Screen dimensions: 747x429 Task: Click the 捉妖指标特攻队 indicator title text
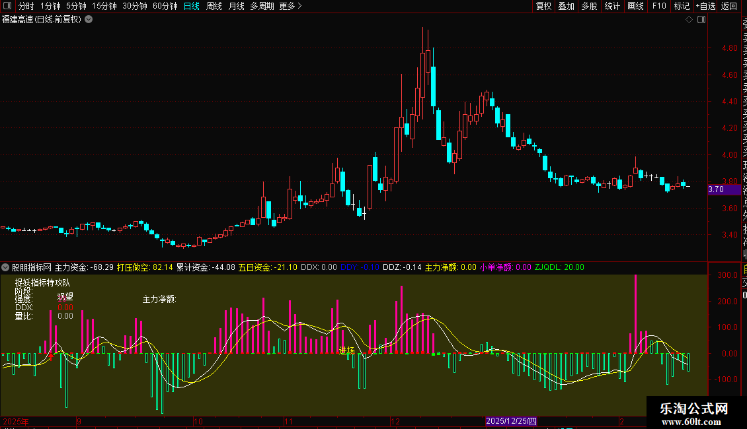pos(42,282)
